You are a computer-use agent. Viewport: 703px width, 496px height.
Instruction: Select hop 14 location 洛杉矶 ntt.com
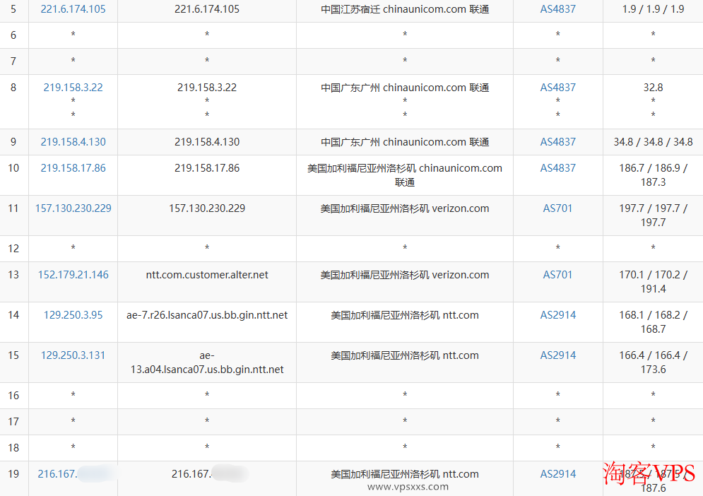405,315
